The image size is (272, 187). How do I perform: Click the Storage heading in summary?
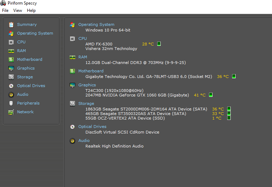point(86,103)
